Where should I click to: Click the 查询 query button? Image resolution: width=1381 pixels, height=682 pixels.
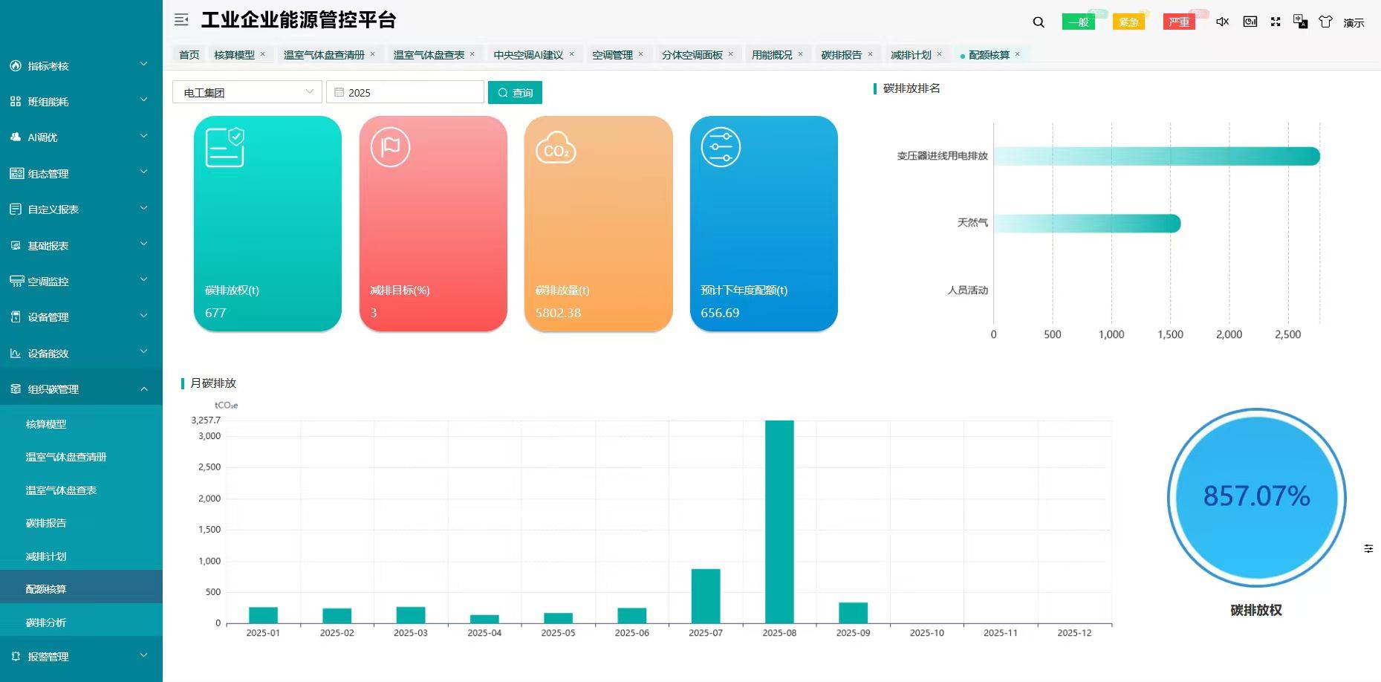[x=515, y=92]
